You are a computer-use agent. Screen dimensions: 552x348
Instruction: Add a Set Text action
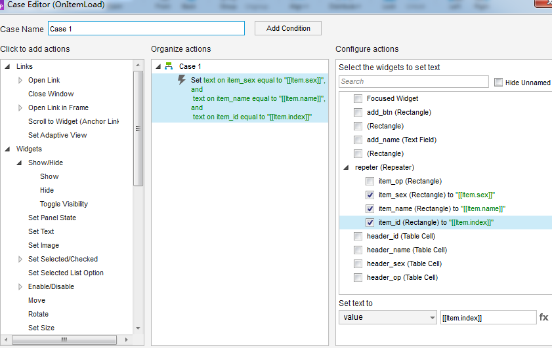tap(41, 231)
